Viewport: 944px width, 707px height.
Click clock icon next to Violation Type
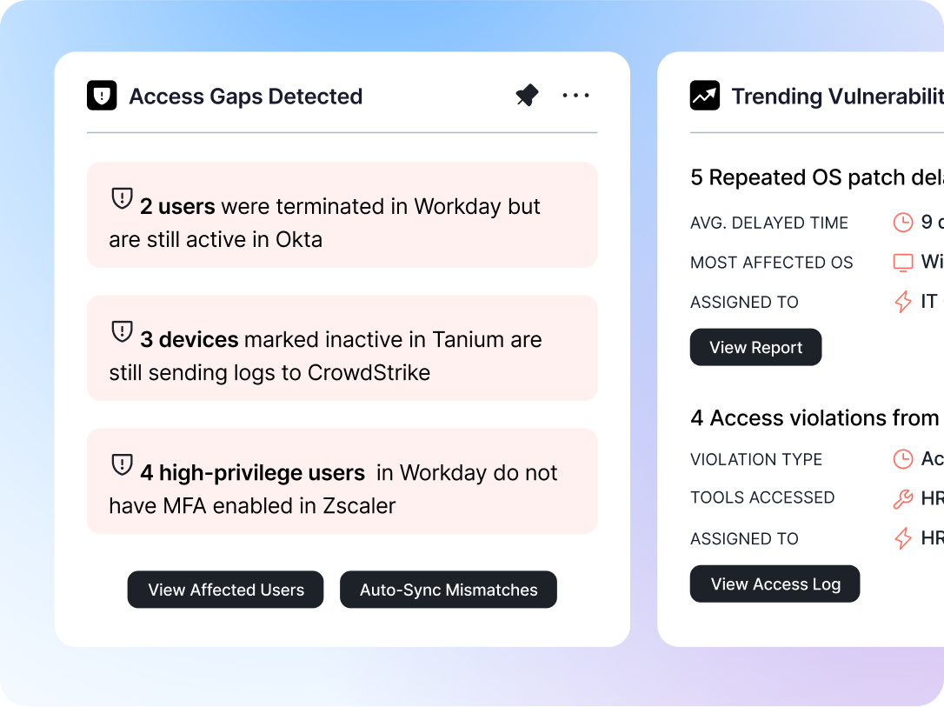coord(903,458)
